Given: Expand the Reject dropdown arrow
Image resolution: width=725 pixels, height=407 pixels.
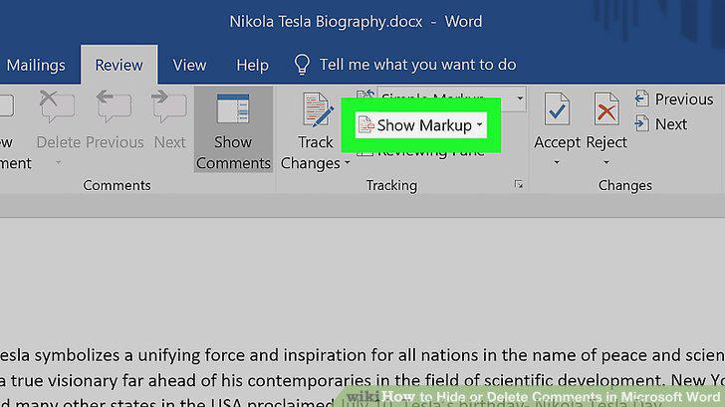Looking at the screenshot, I should pyautogui.click(x=606, y=162).
